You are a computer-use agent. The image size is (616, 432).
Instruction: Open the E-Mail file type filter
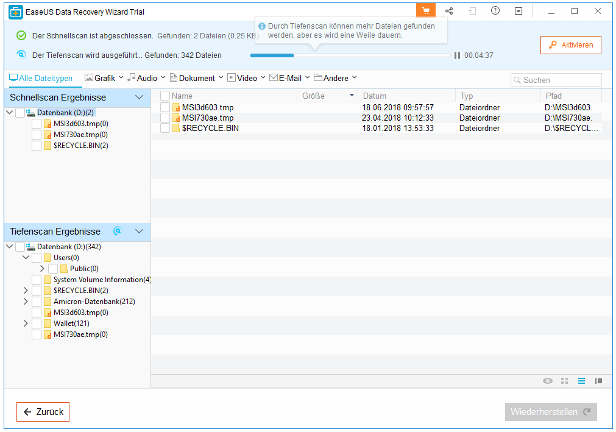pos(289,78)
